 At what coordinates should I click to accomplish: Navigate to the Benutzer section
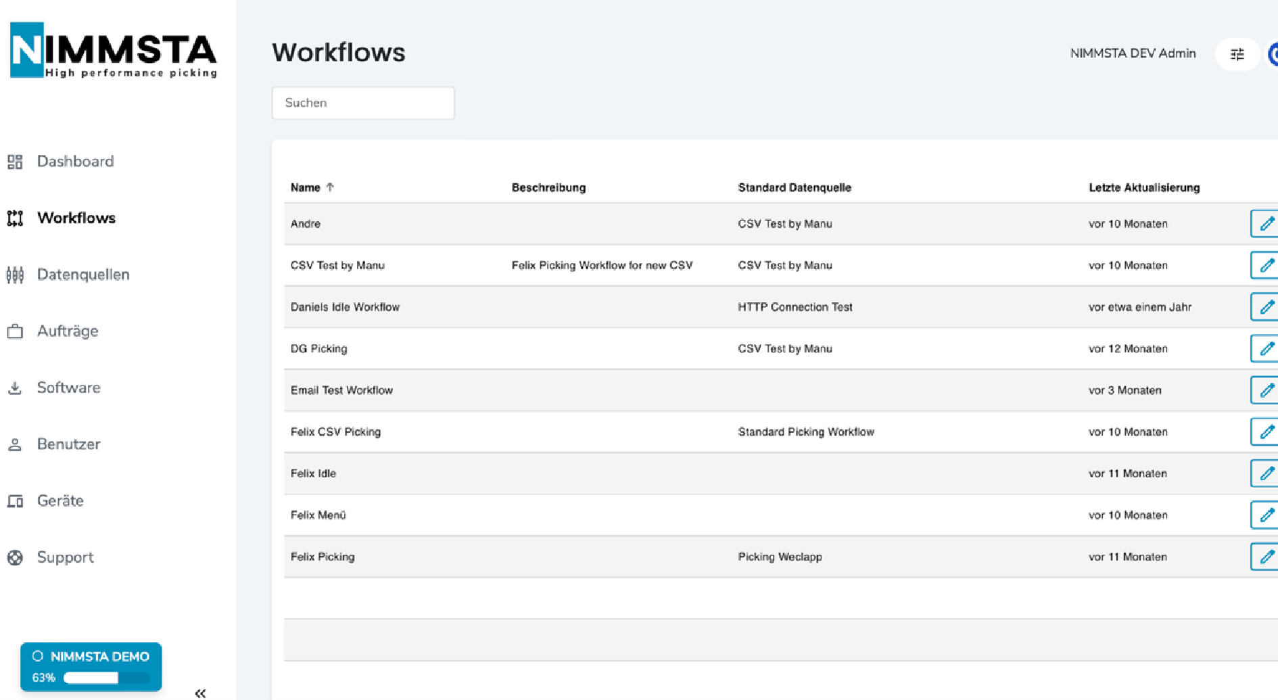[68, 444]
